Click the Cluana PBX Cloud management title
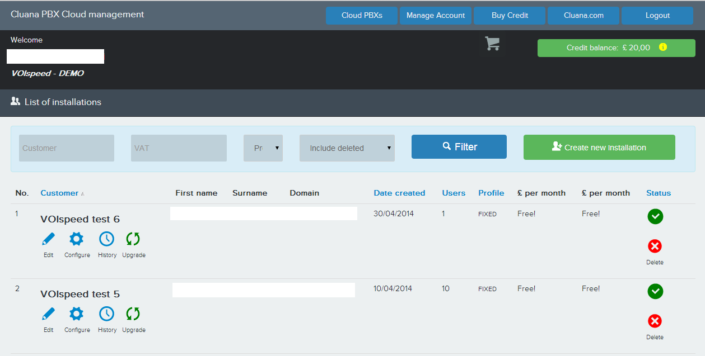The width and height of the screenshot is (705, 356). 77,15
